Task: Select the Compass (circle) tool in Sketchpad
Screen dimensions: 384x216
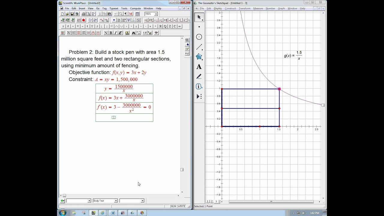Action: tap(199, 37)
